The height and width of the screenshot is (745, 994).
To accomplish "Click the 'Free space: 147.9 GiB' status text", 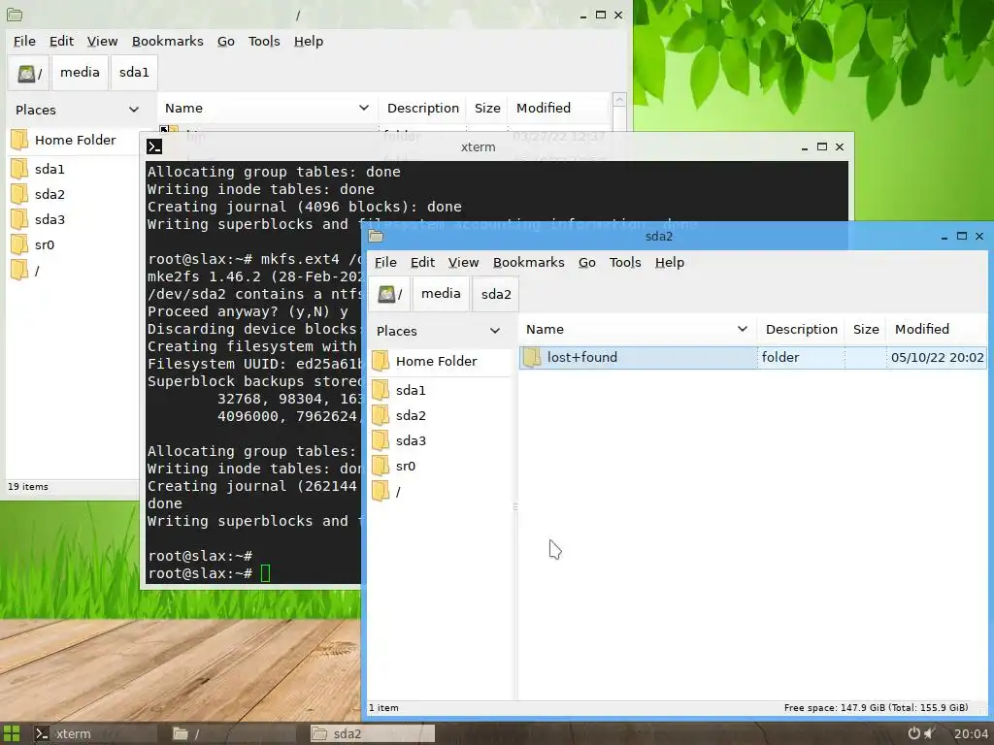I will coord(876,708).
